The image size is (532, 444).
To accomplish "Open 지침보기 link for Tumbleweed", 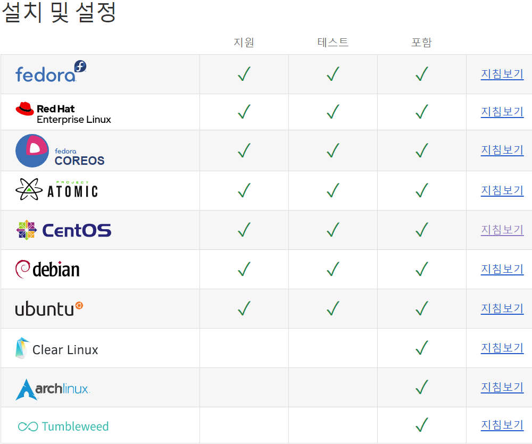I will pyautogui.click(x=502, y=425).
